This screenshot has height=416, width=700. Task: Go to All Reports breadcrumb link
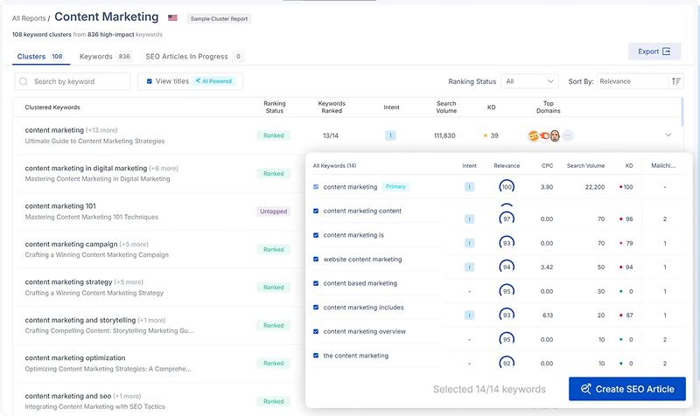click(29, 18)
